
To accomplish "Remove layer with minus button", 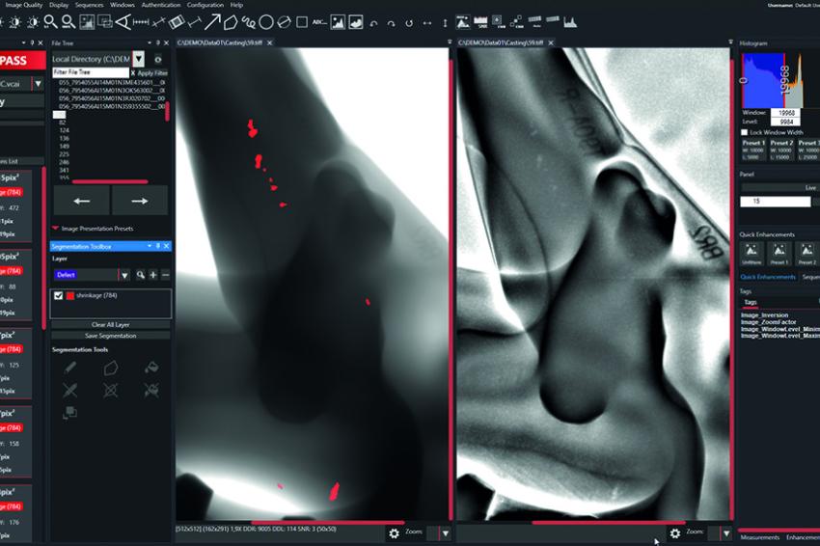I will point(165,275).
